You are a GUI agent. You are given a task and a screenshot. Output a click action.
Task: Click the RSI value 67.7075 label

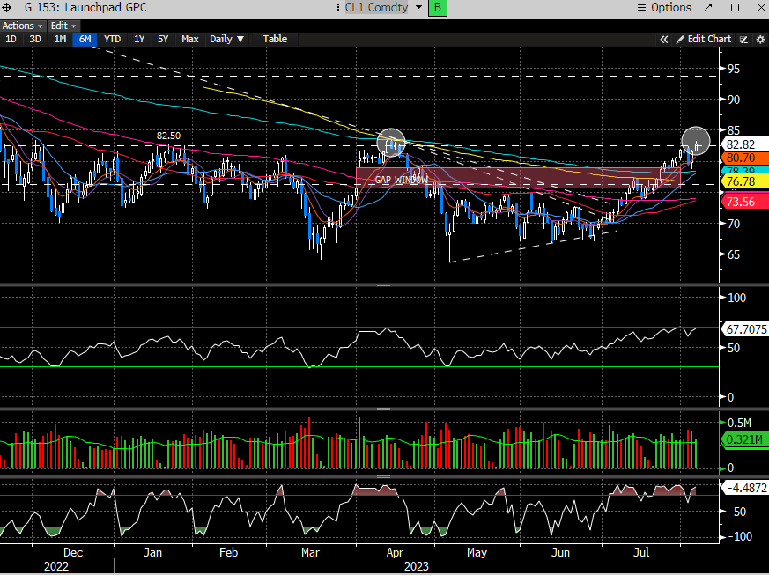(744, 329)
